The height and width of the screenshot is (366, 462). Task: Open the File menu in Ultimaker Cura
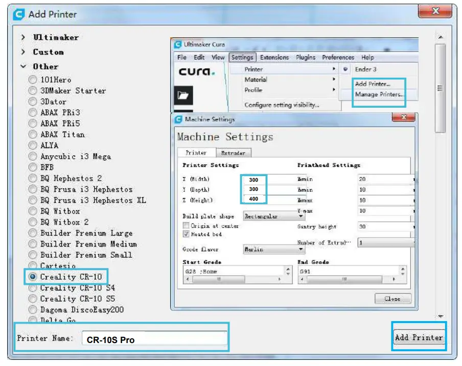tap(182, 57)
